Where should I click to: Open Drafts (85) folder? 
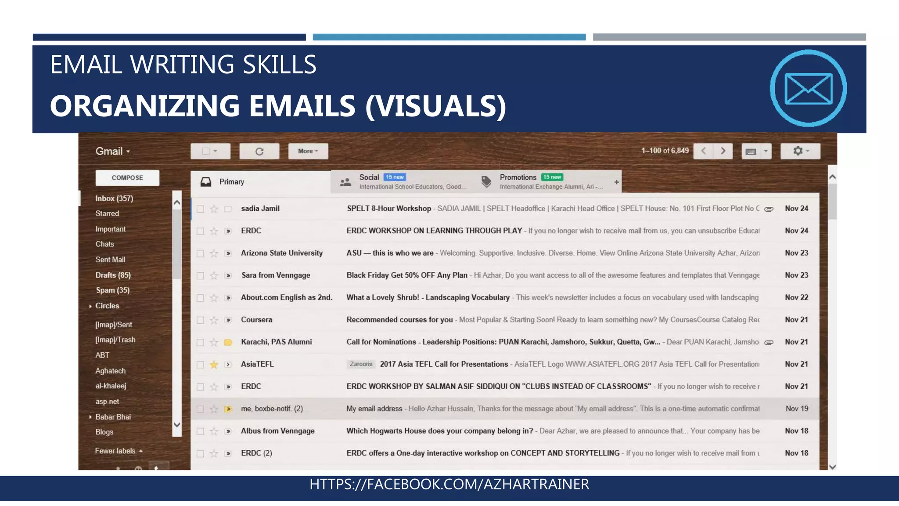[113, 275]
